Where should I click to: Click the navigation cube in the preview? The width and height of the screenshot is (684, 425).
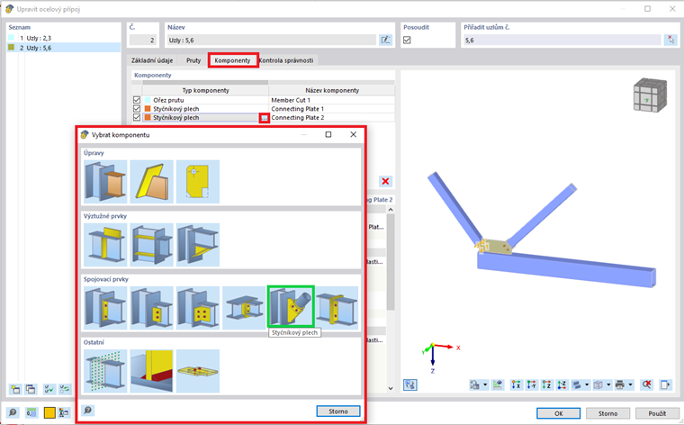click(650, 95)
